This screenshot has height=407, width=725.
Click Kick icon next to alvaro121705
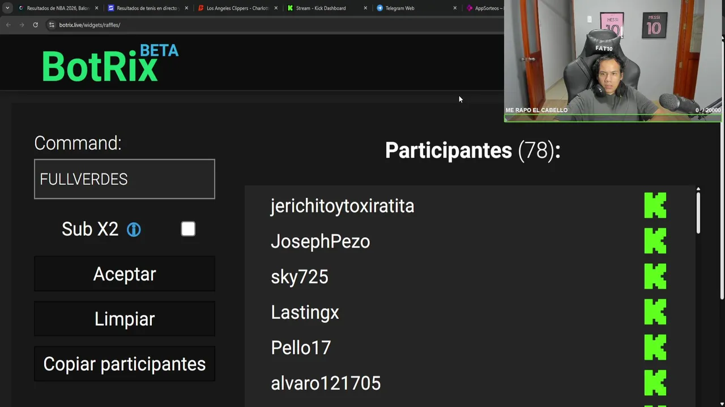(655, 383)
